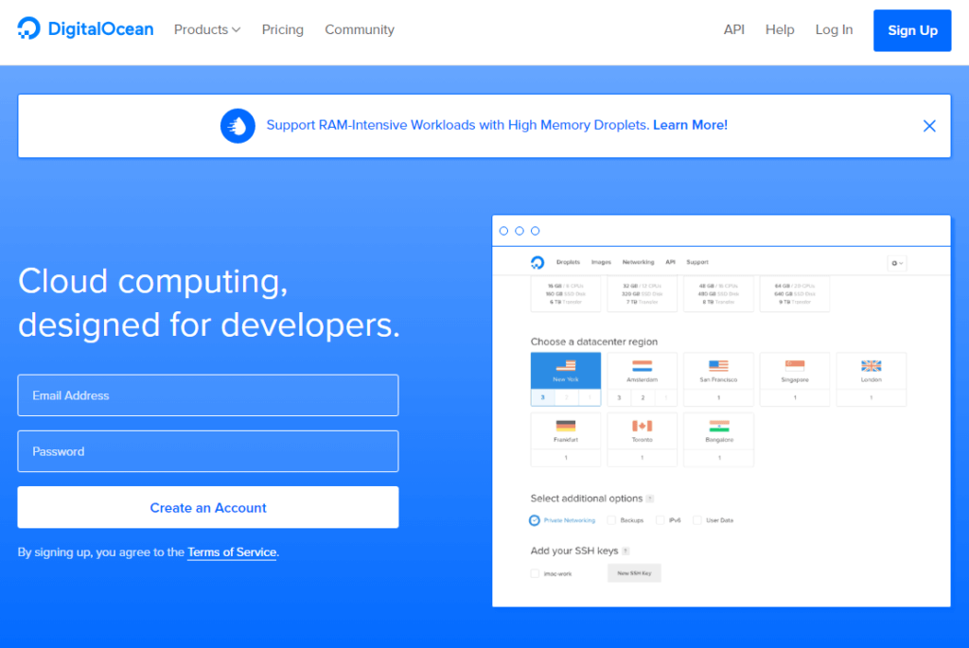Choose the 48 GB droplet size card

[x=718, y=293]
